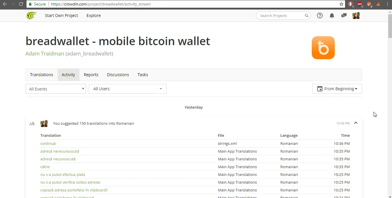Open Adam Traidman profile link
This screenshot has width=392, height=198.
45,54
